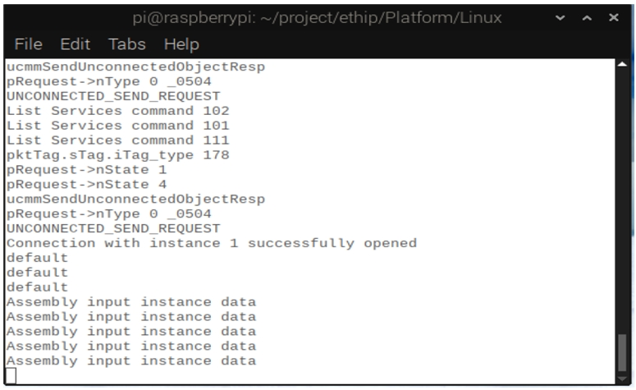636x390 pixels.
Task: Open the Tabs menu
Action: [x=127, y=44]
